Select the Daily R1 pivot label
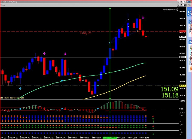Image resolution: width=192 pixels, height=140 pixels. pos(86,33)
